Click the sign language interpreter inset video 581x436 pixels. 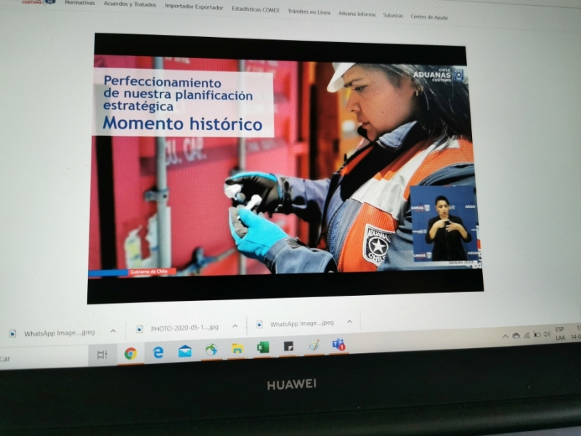tap(444, 224)
